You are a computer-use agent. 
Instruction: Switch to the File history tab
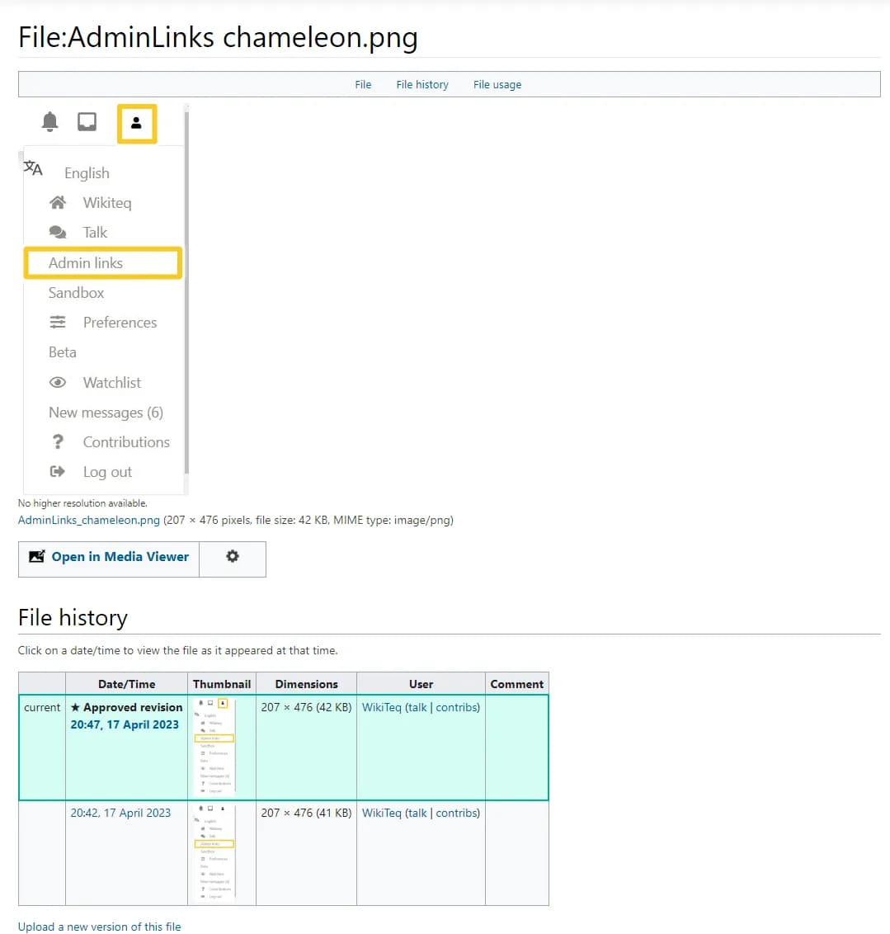[x=421, y=84]
